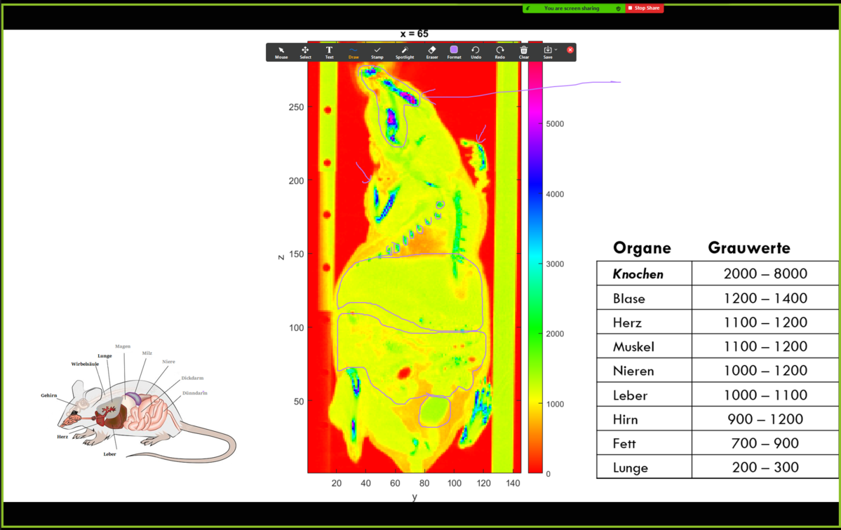Click the Knochen row in the table
Image resolution: width=841 pixels, height=530 pixels.
(x=717, y=273)
